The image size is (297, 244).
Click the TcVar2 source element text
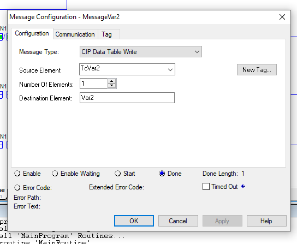pyautogui.click(x=90, y=68)
